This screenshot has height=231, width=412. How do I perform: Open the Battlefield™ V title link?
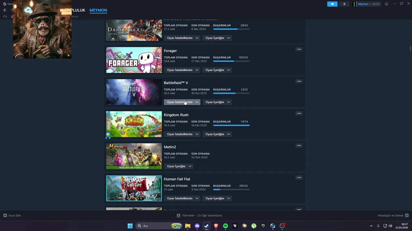click(176, 83)
